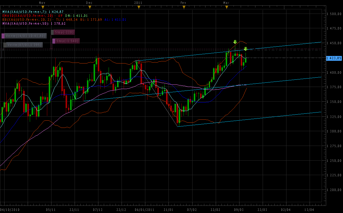Select the Mar month marker triangle
343x213 pixels.
click(227, 7)
